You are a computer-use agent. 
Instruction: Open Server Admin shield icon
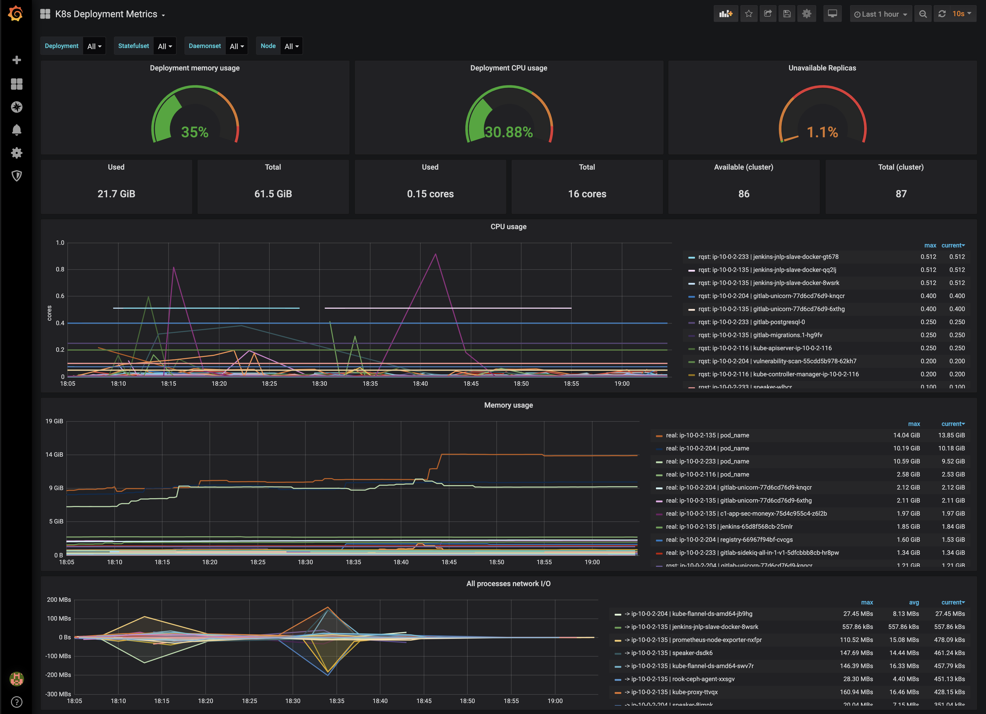coord(16,176)
